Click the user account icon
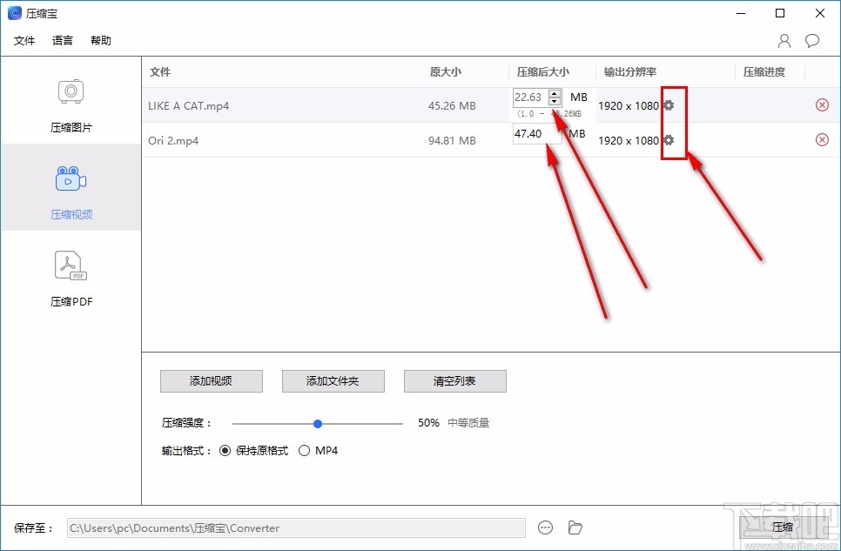 [x=783, y=40]
